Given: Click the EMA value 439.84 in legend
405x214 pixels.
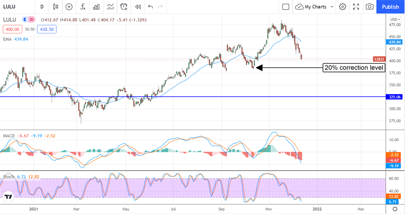Looking at the screenshot, I should (x=21, y=39).
